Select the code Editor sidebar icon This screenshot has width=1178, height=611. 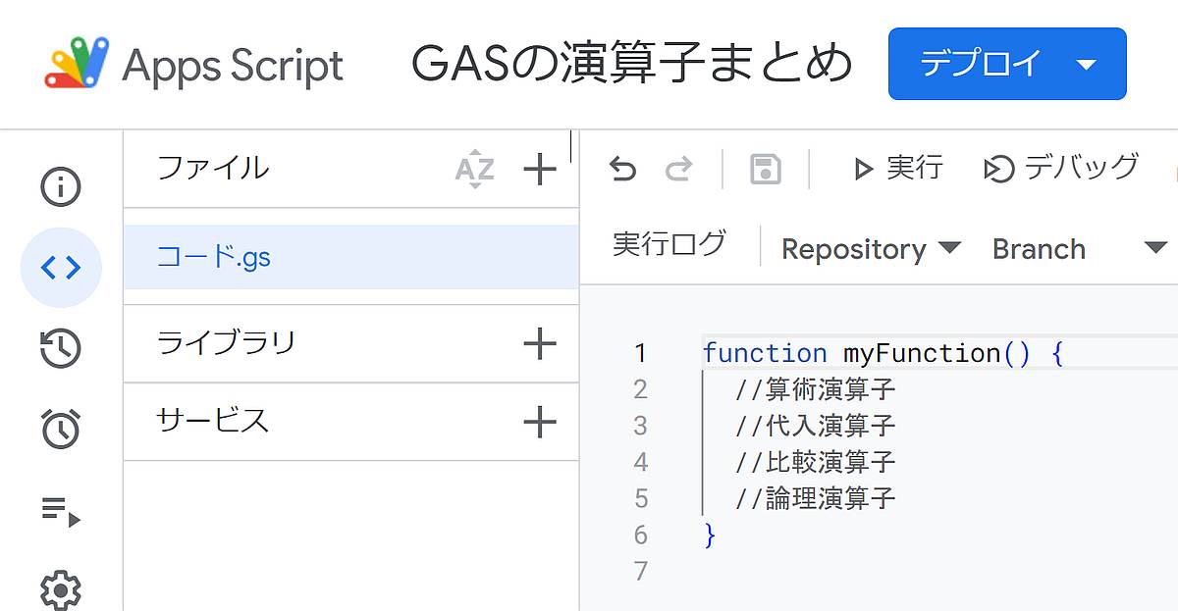(x=61, y=266)
